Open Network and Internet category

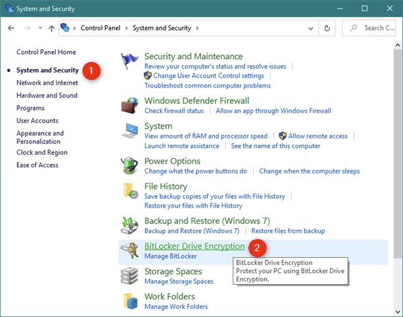coord(47,83)
